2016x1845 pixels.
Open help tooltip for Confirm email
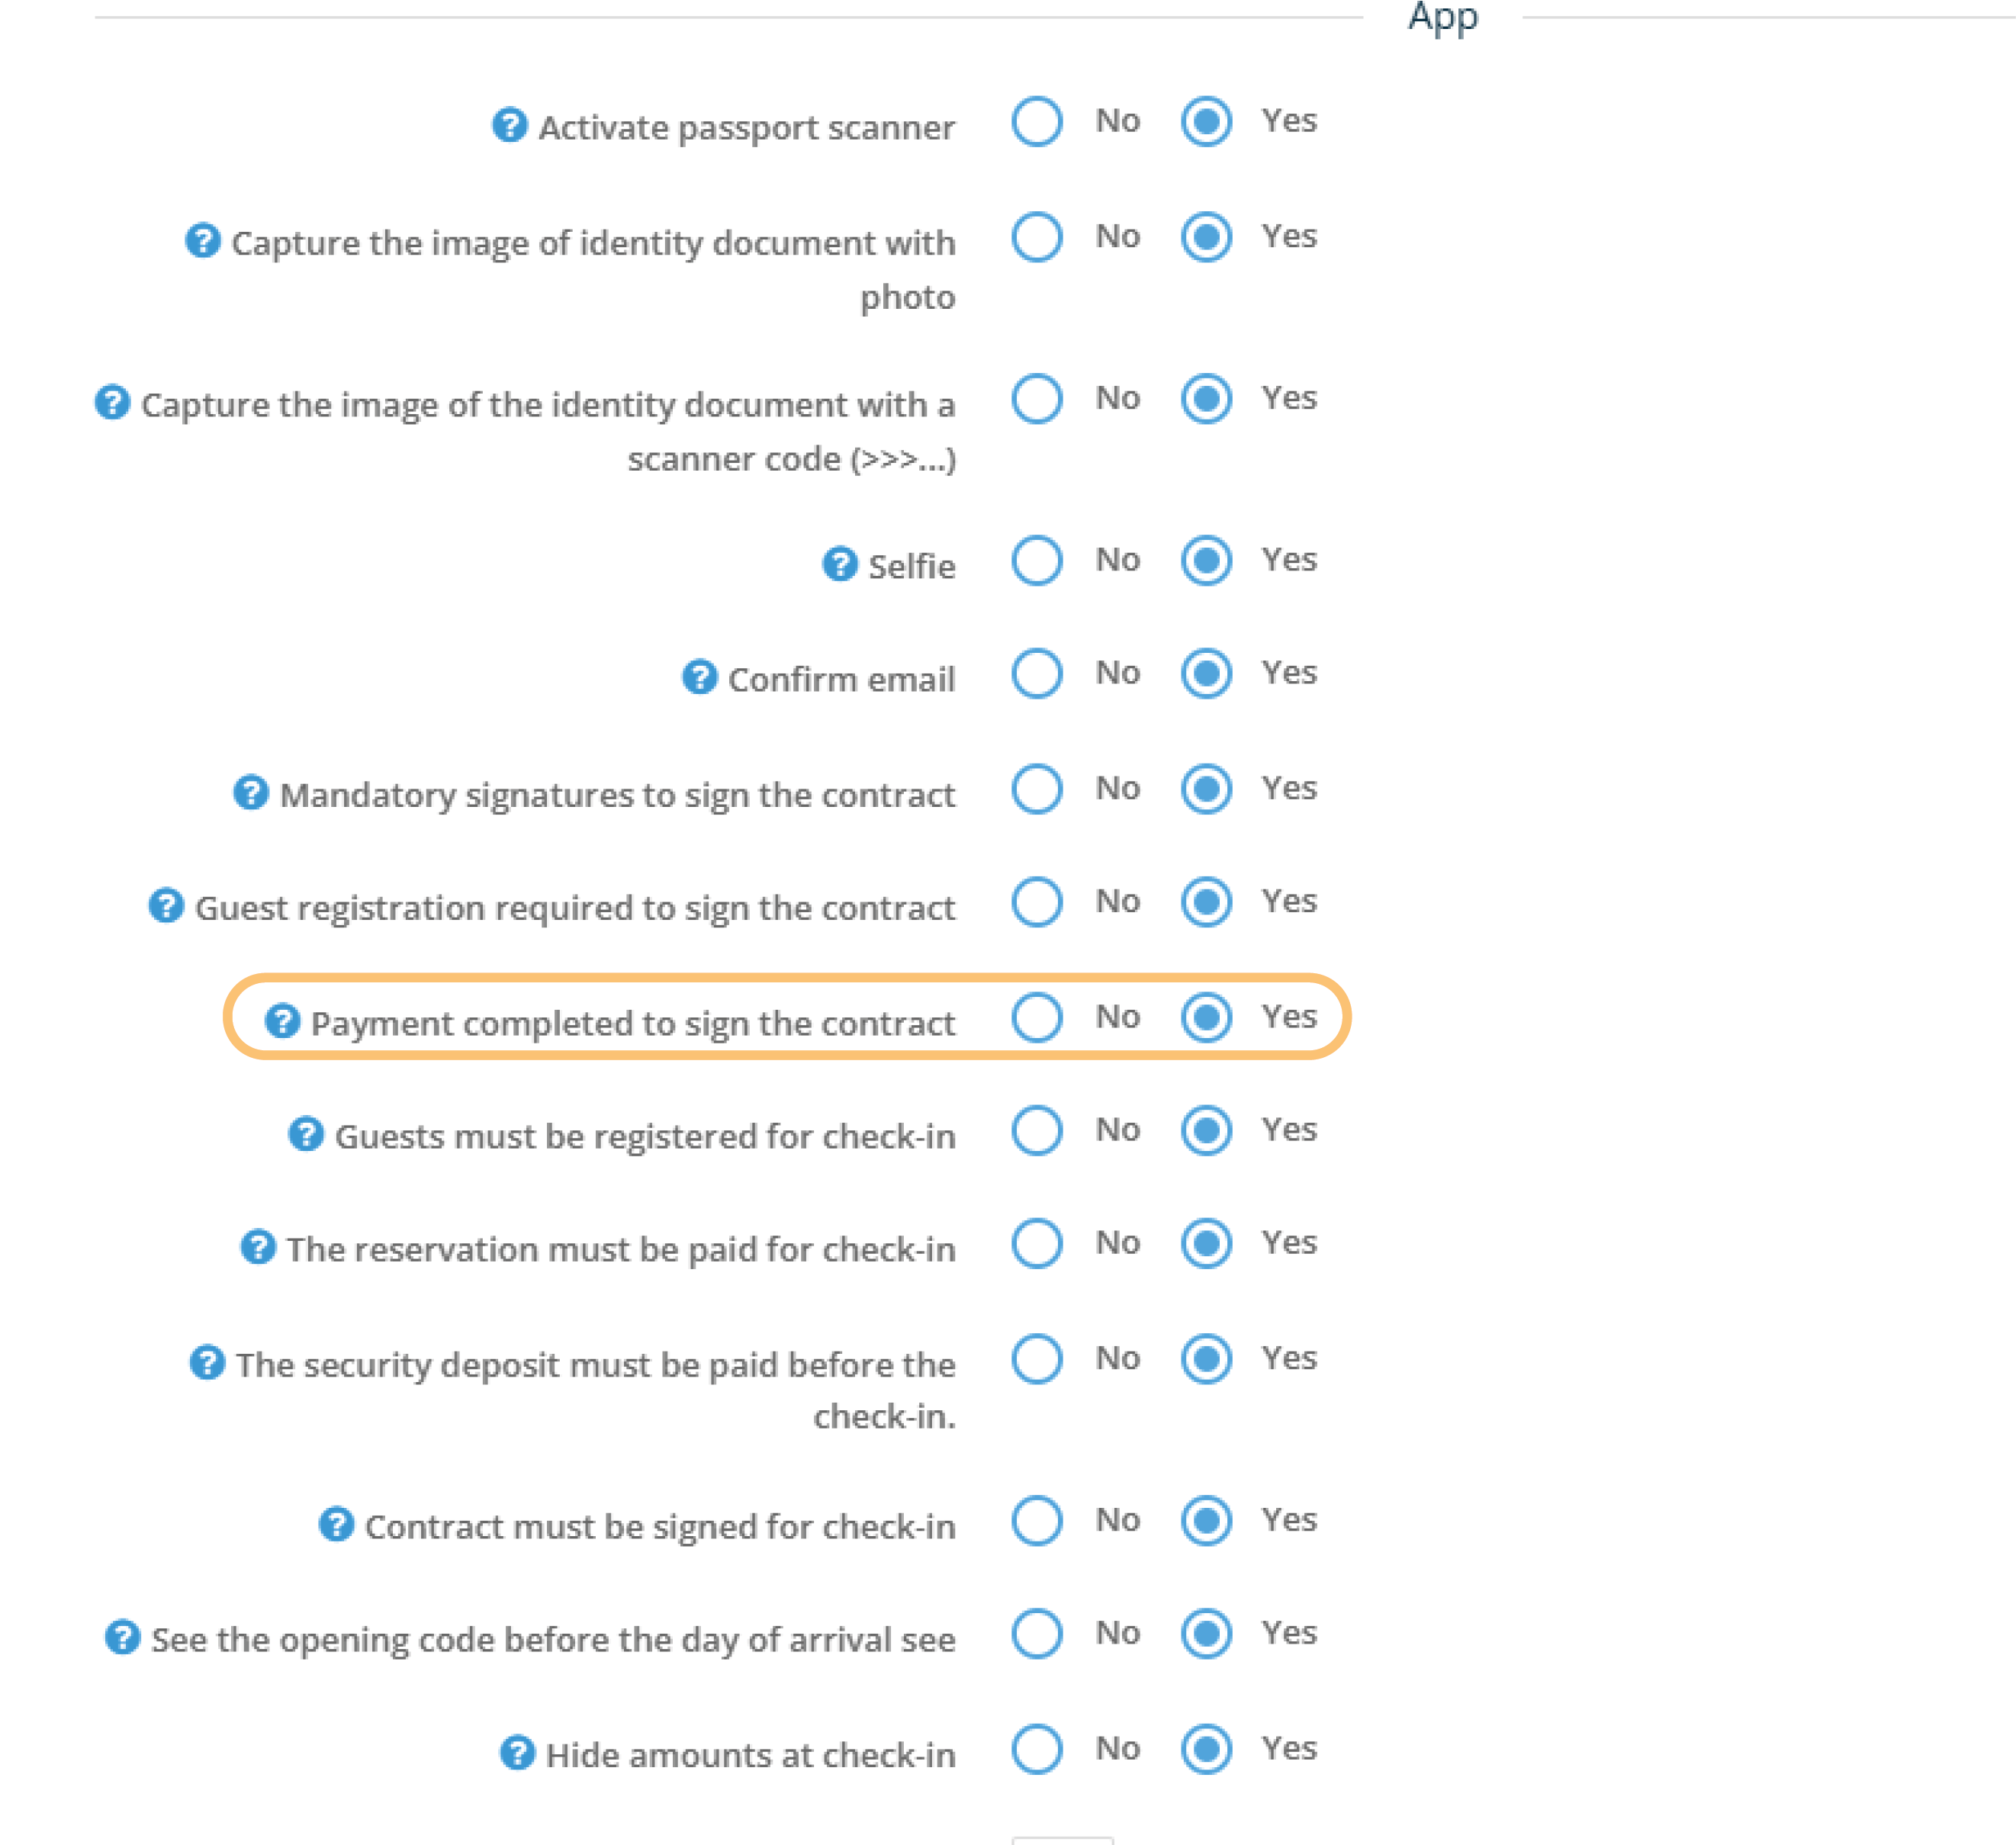pos(699,677)
